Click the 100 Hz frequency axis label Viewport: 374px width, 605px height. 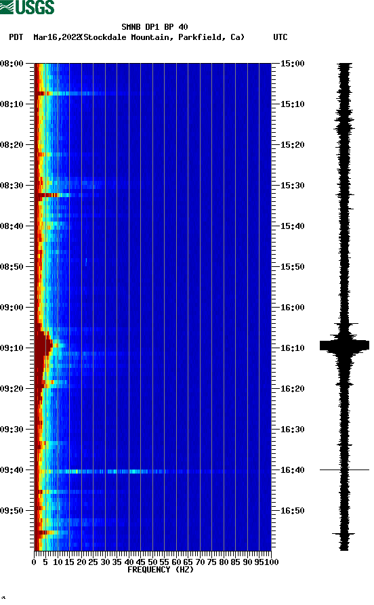click(x=272, y=562)
